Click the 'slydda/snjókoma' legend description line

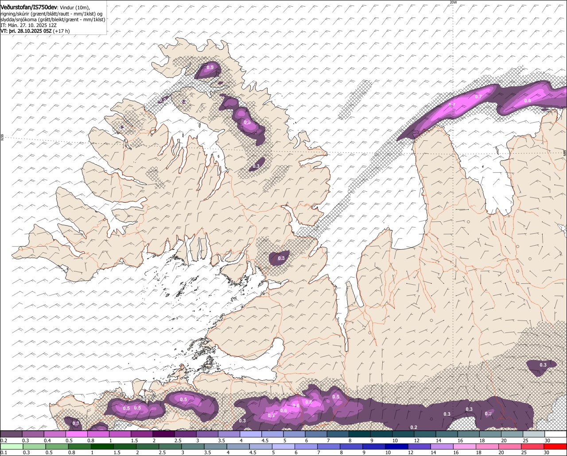point(53,19)
